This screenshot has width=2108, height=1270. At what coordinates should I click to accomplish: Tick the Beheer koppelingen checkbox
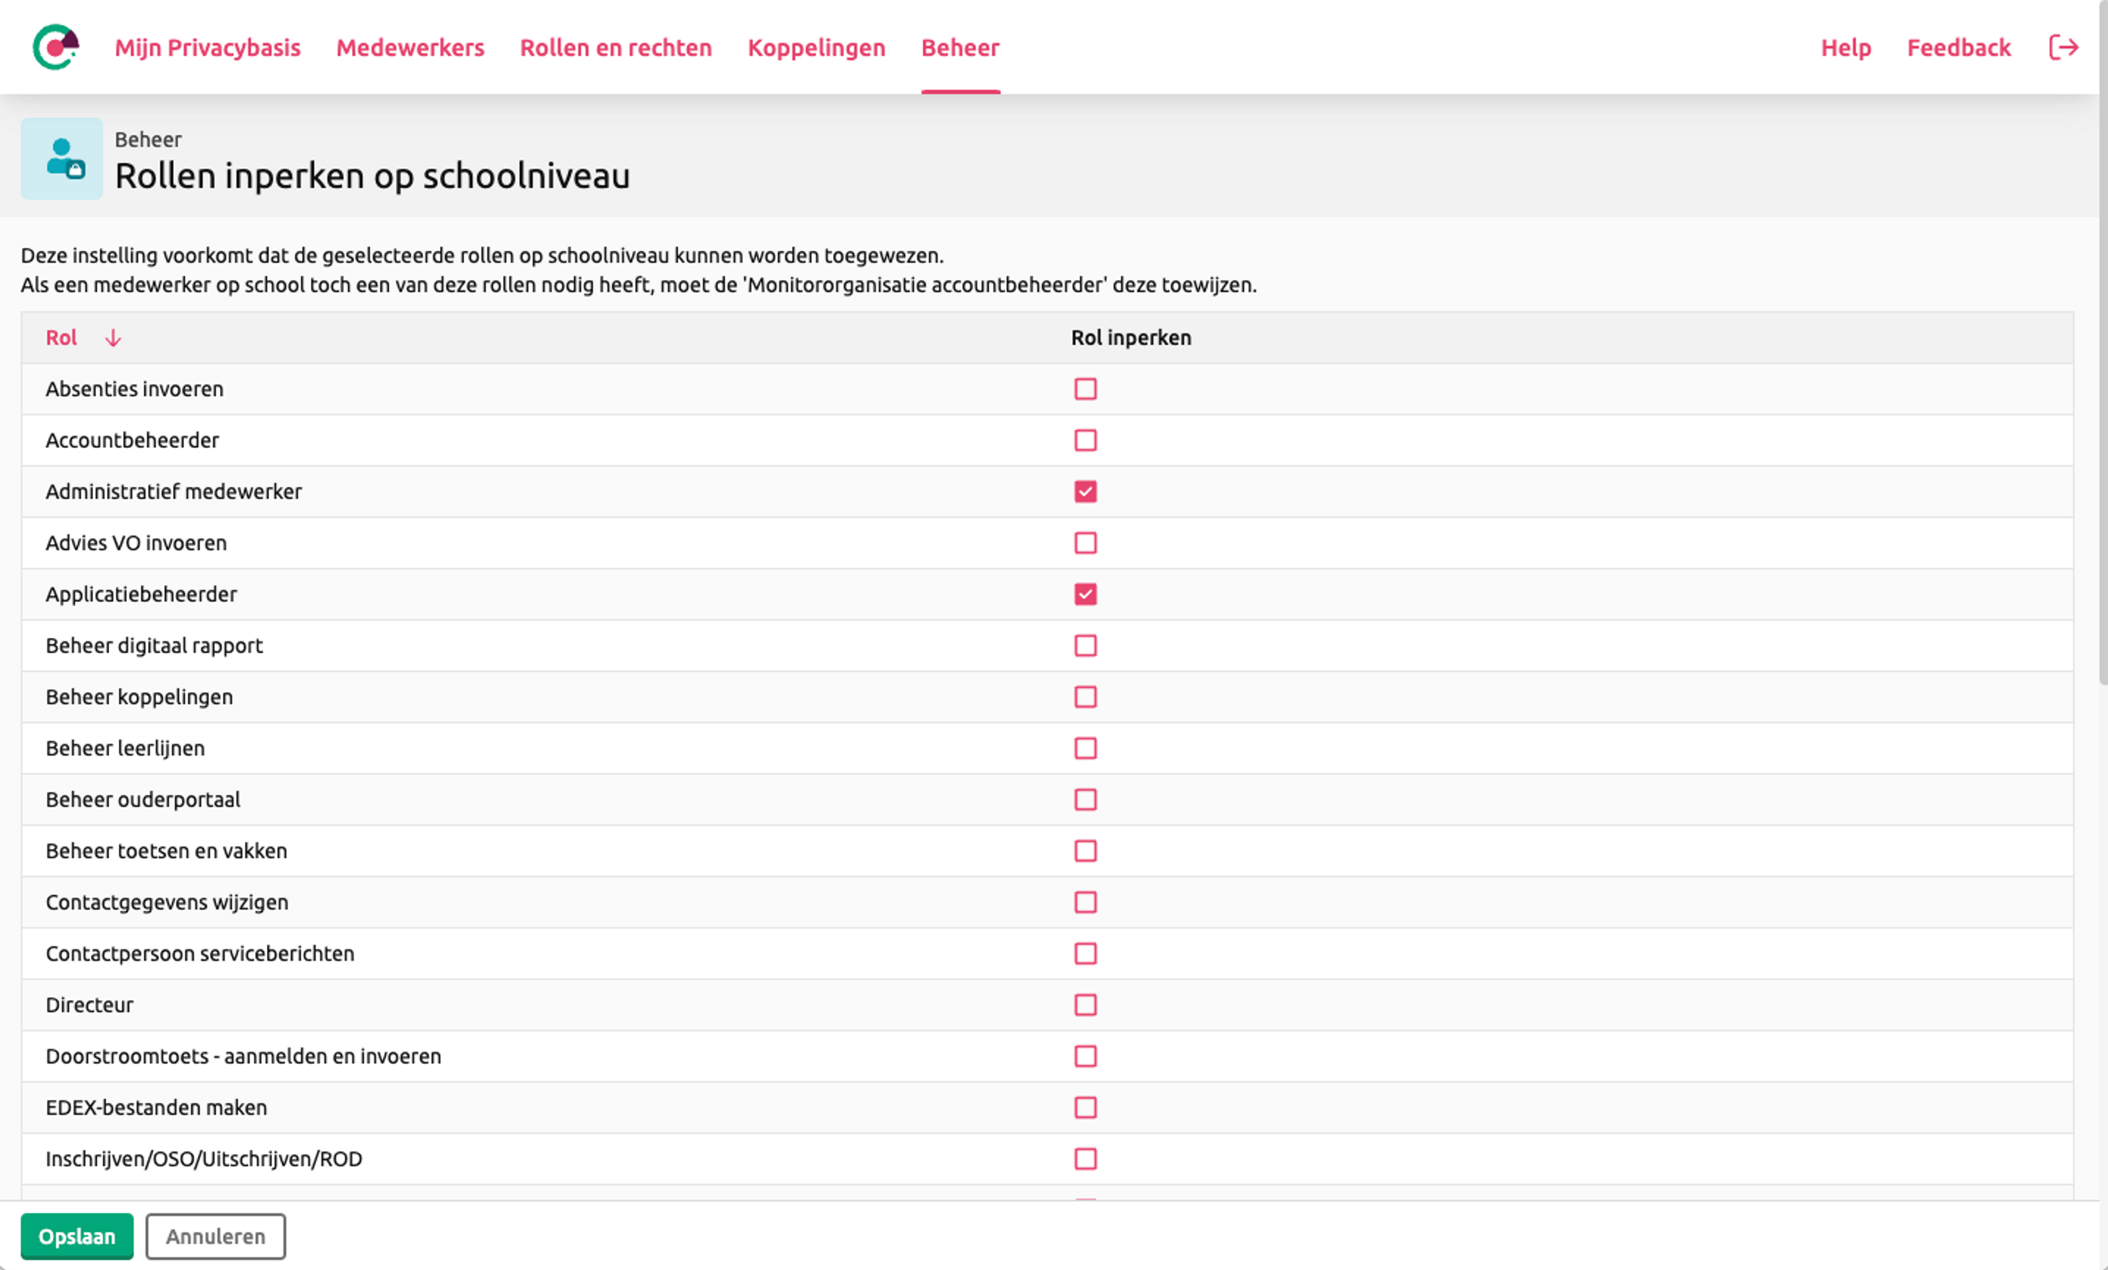[x=1085, y=697]
